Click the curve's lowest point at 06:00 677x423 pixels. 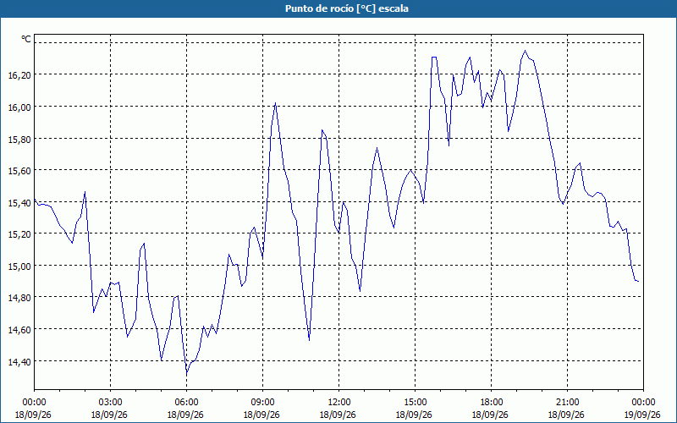[186, 374]
